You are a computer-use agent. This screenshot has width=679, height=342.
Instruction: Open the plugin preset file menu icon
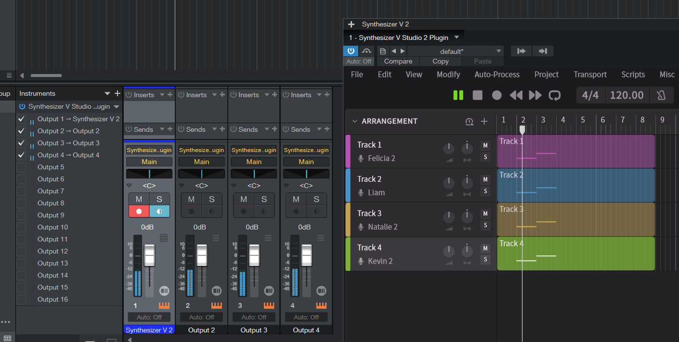tap(383, 51)
